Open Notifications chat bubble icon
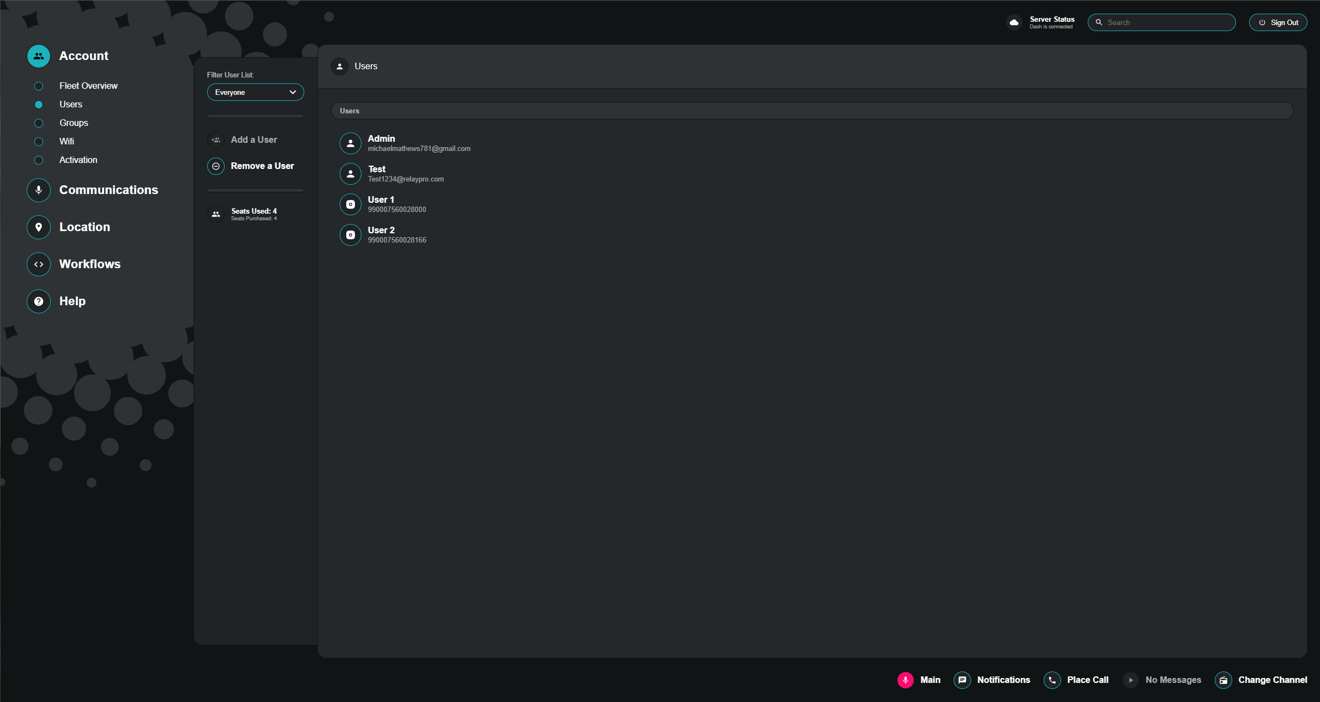1320x702 pixels. pos(962,680)
